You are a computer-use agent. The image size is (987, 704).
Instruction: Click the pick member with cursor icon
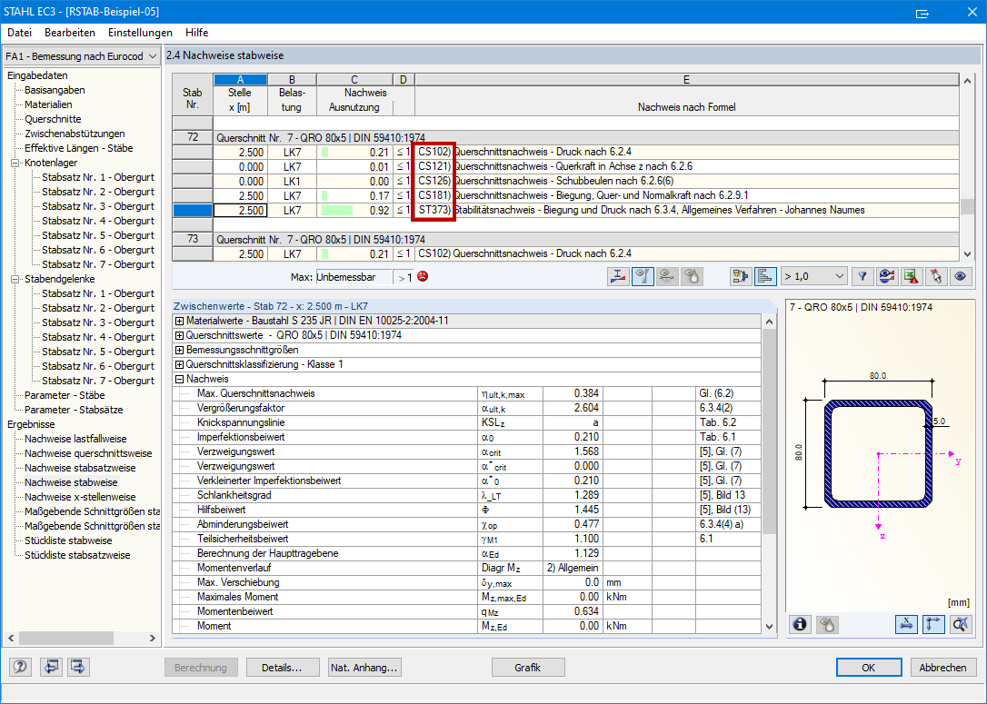tap(936, 276)
